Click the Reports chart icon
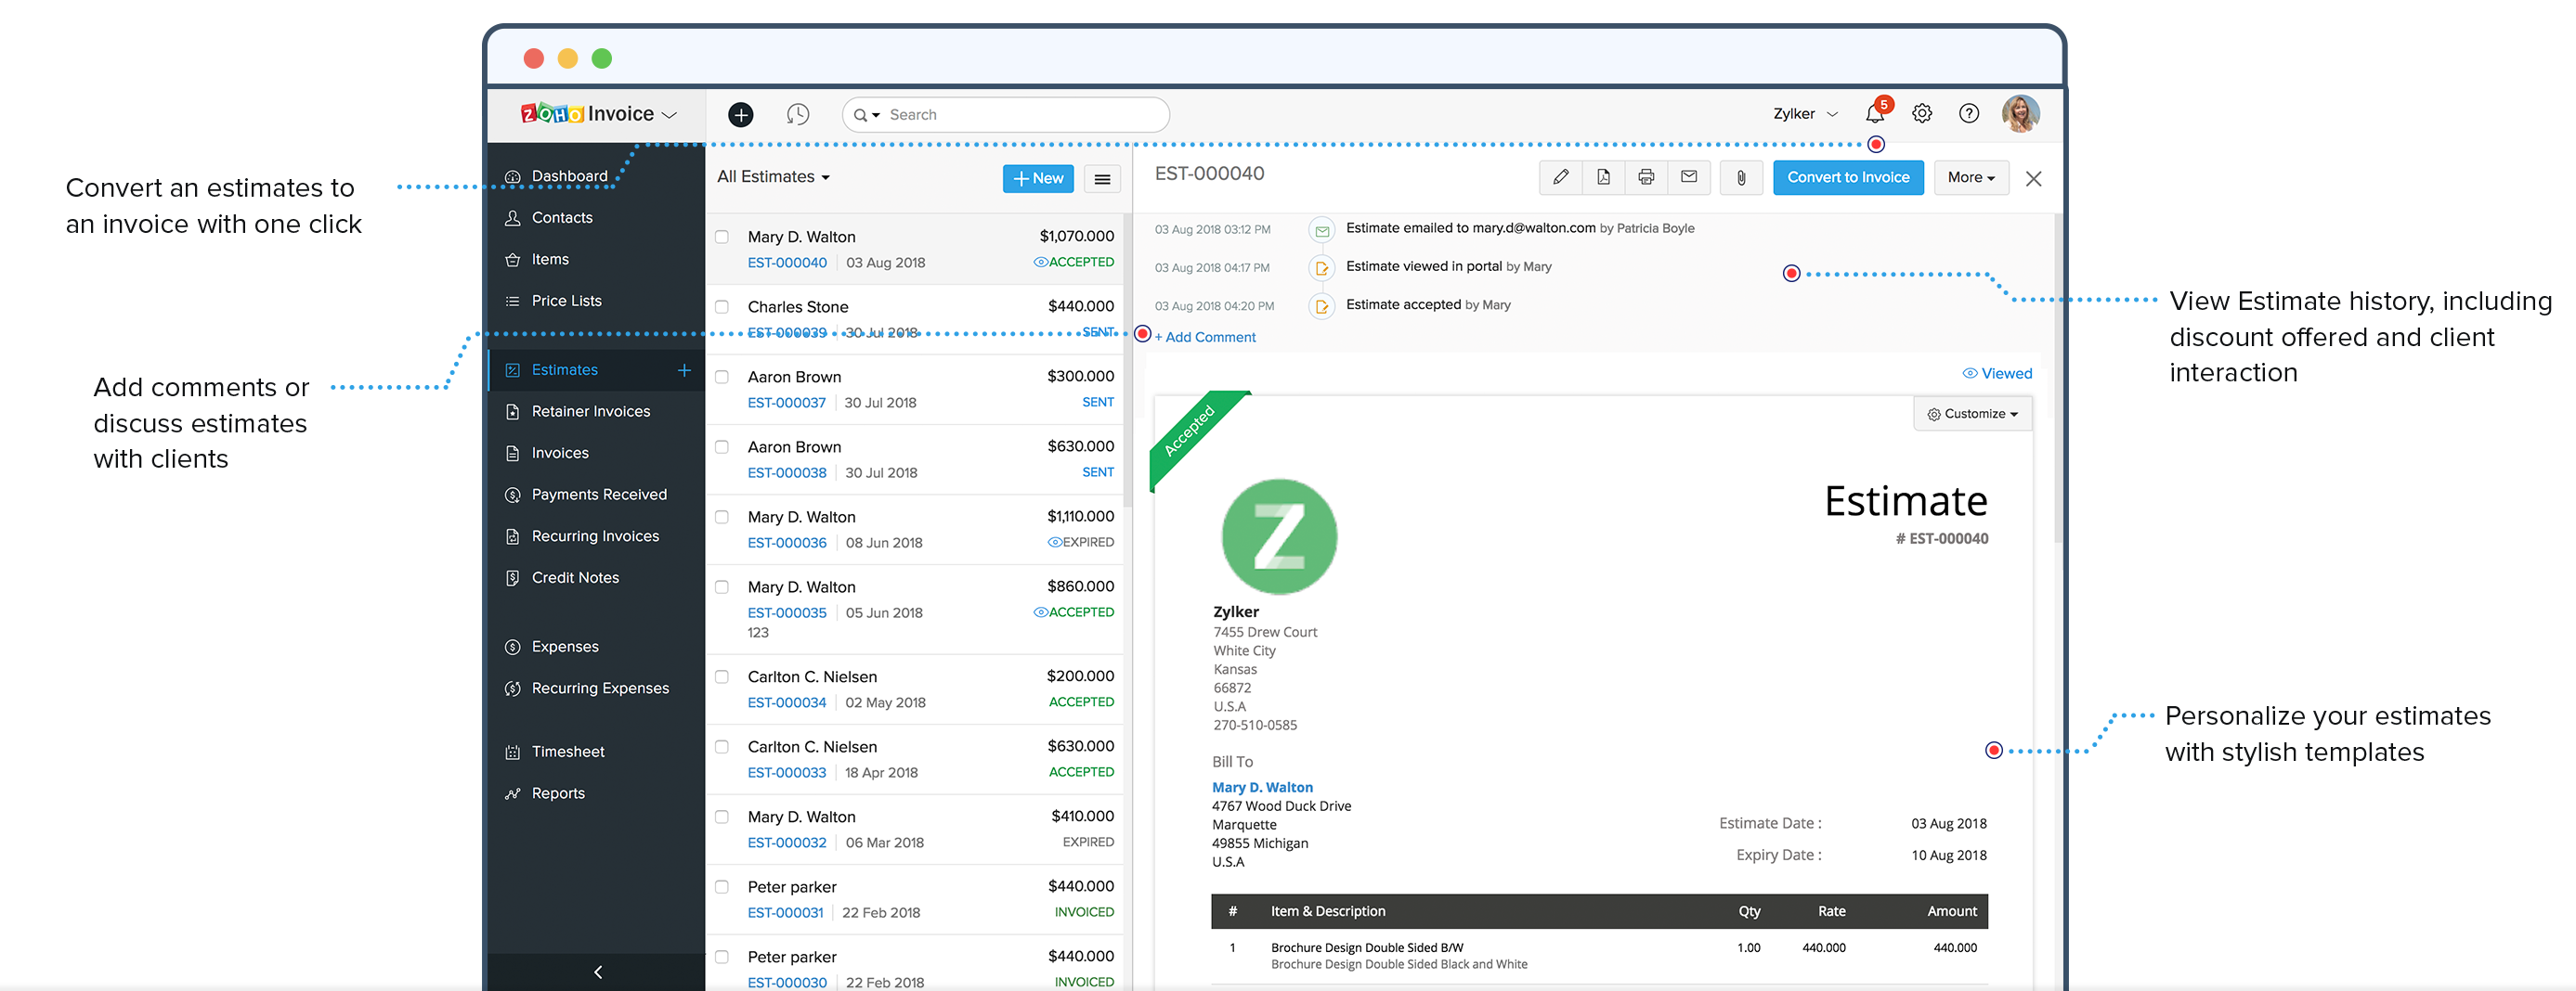 click(x=513, y=794)
